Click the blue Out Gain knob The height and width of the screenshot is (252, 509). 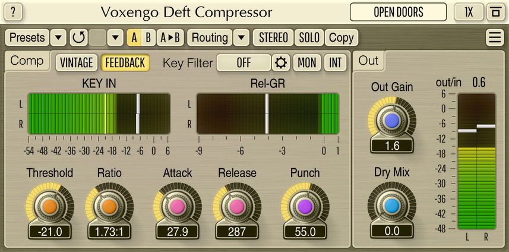(391, 121)
